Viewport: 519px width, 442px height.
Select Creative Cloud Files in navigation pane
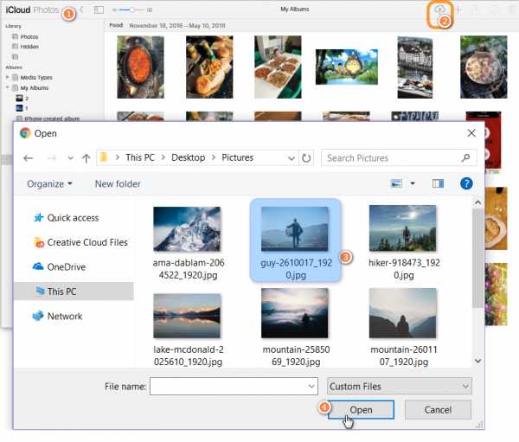point(80,242)
